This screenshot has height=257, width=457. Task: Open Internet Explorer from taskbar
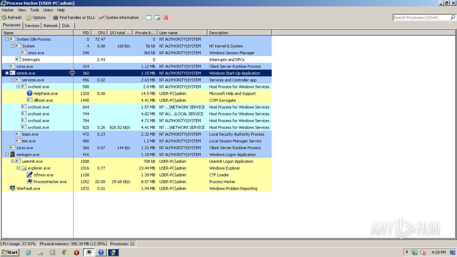[x=29, y=252]
